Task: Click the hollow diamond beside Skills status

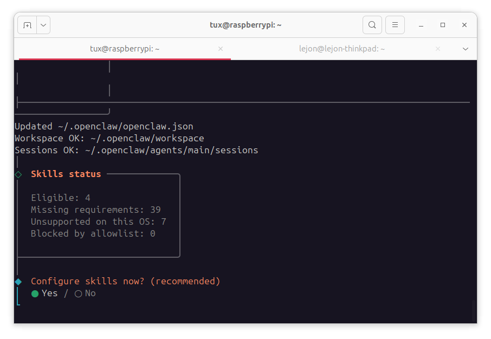Action: tap(18, 174)
